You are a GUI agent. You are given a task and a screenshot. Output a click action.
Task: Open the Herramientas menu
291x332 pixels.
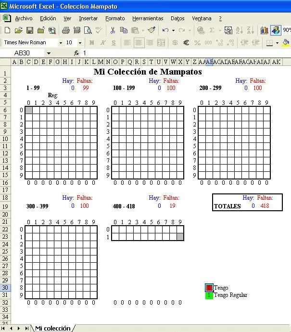click(x=148, y=18)
